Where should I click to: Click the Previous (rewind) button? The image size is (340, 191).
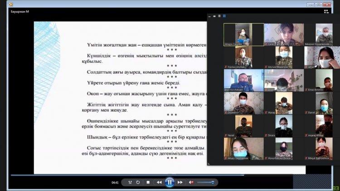coord(159,182)
